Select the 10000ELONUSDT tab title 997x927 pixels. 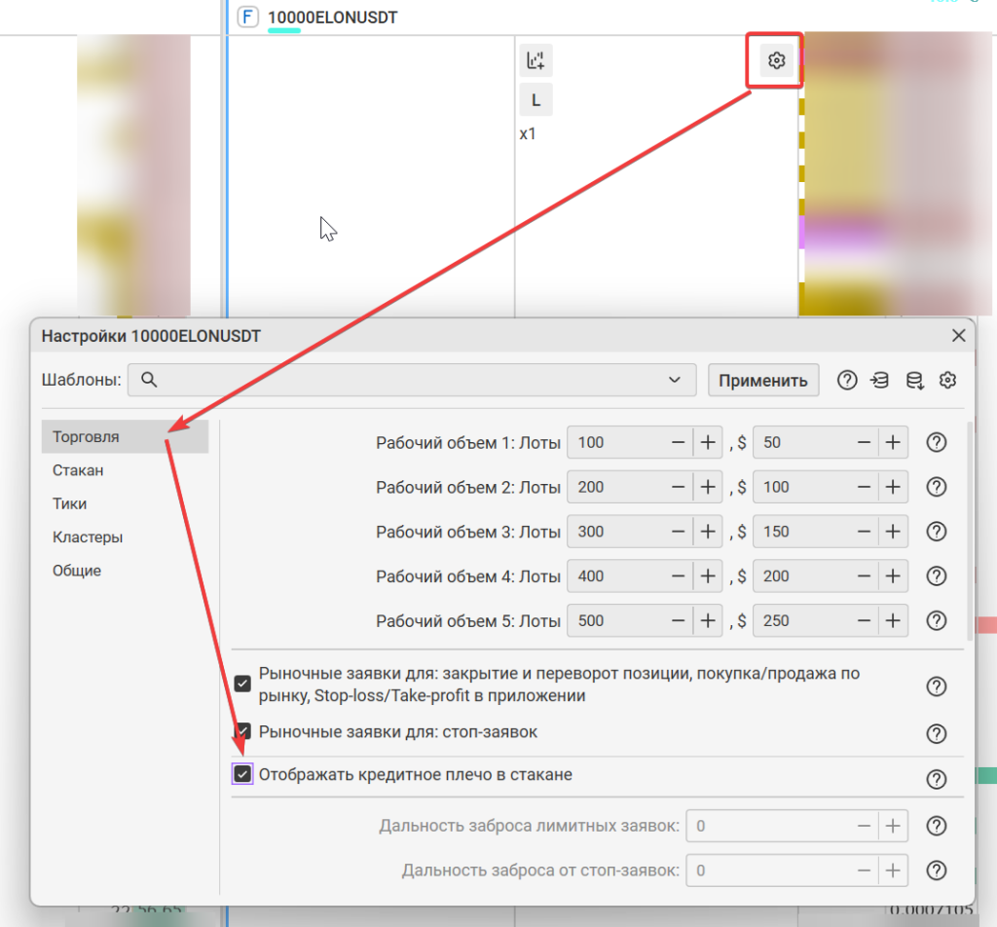point(333,18)
